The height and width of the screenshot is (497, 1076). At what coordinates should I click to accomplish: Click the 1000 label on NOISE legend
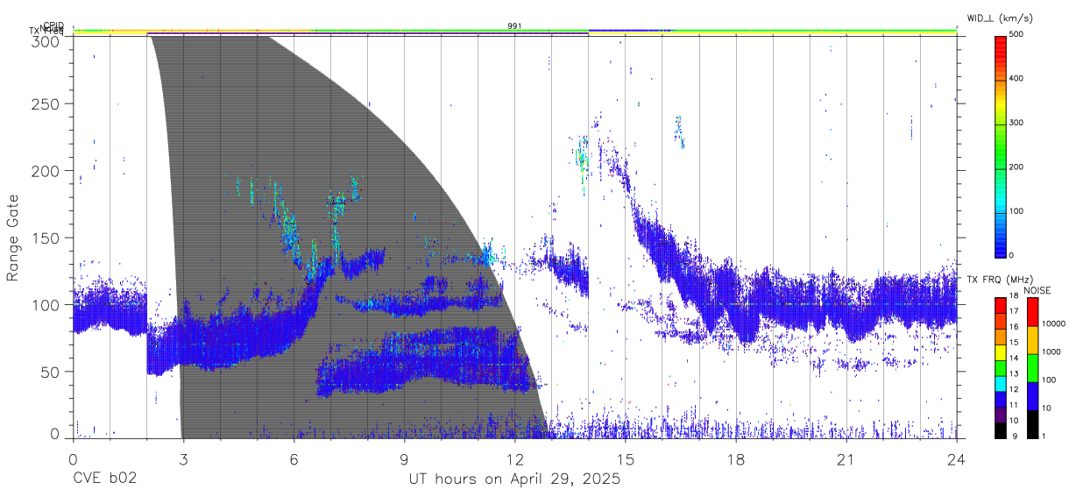[1051, 352]
